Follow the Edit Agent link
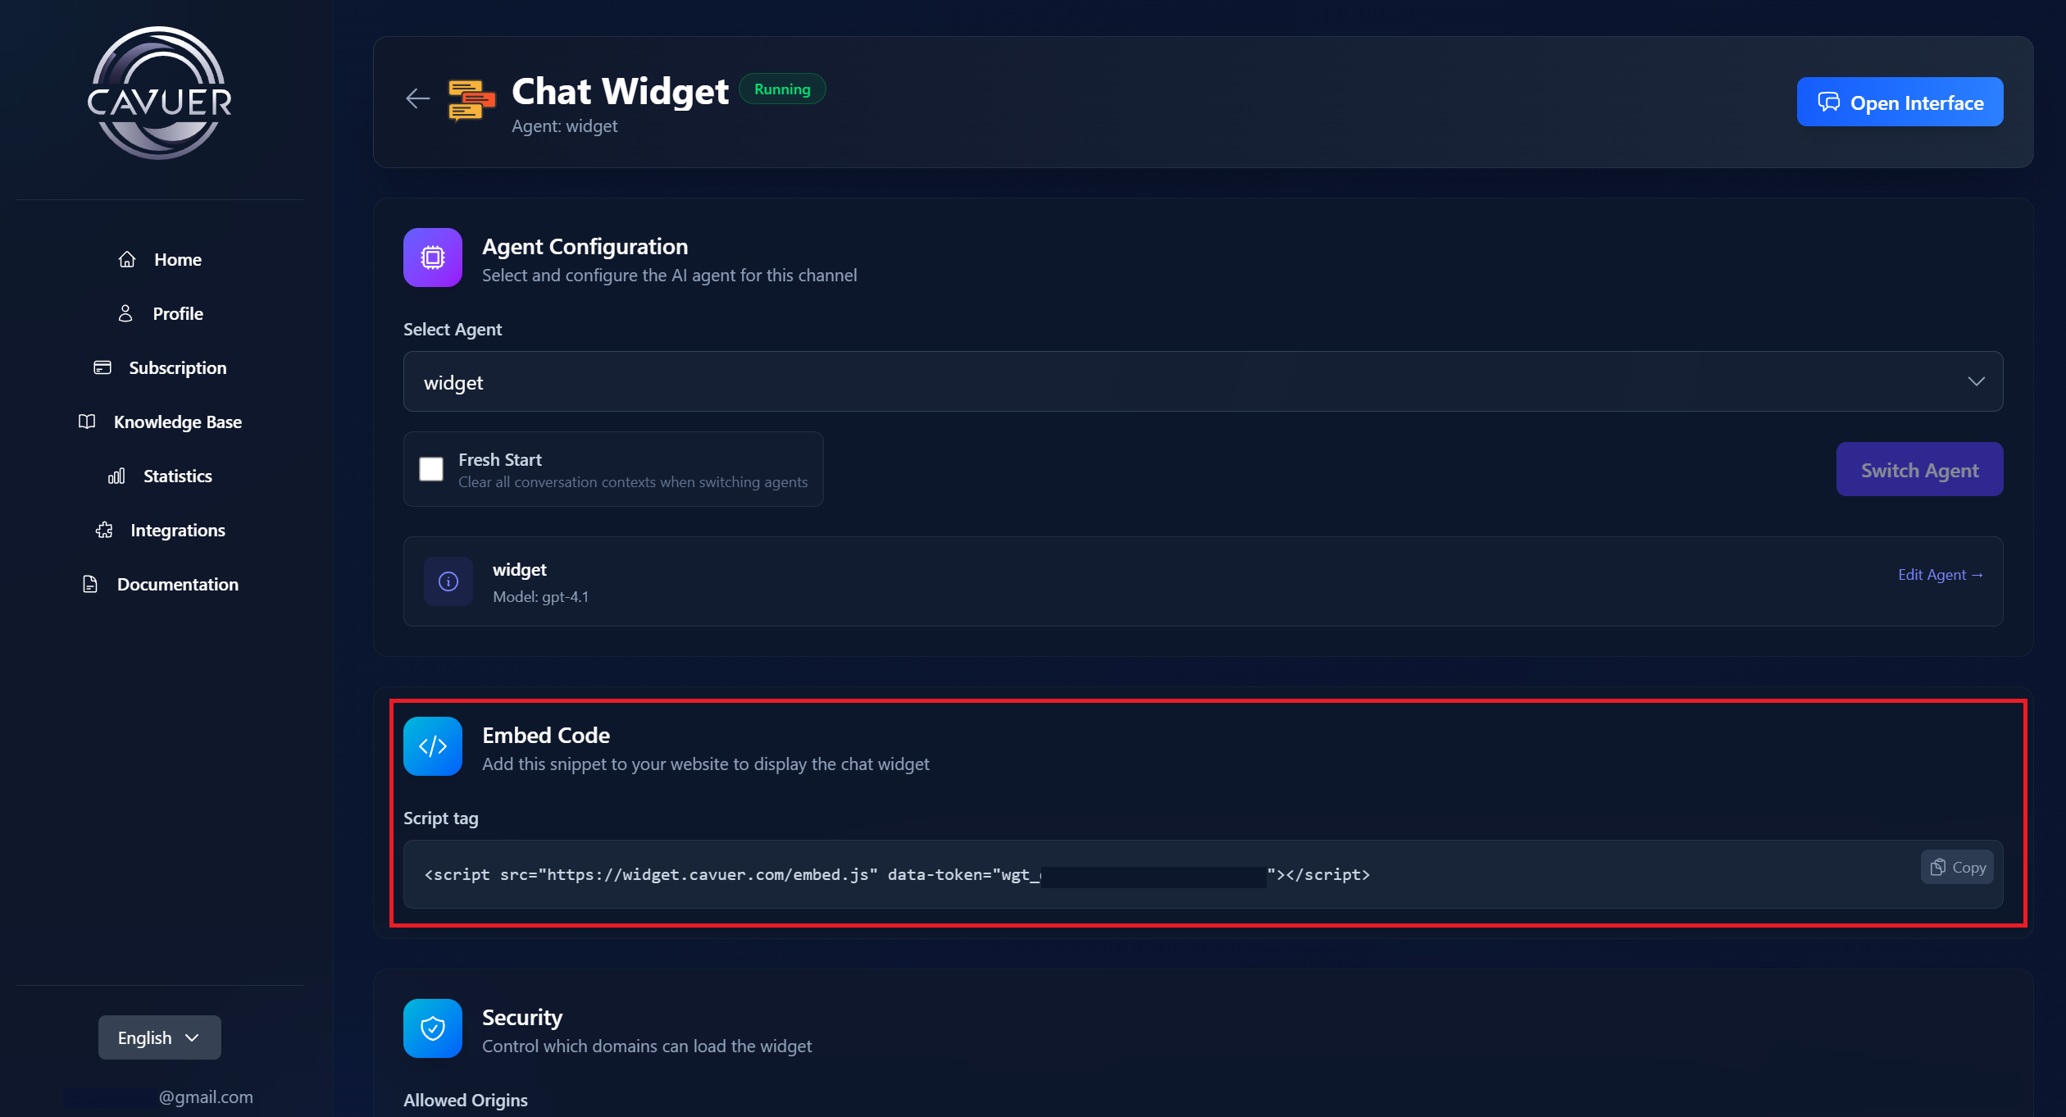 (x=1940, y=575)
